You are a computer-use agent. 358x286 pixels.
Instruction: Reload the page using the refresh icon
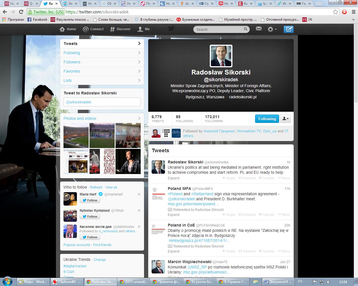[21, 12]
